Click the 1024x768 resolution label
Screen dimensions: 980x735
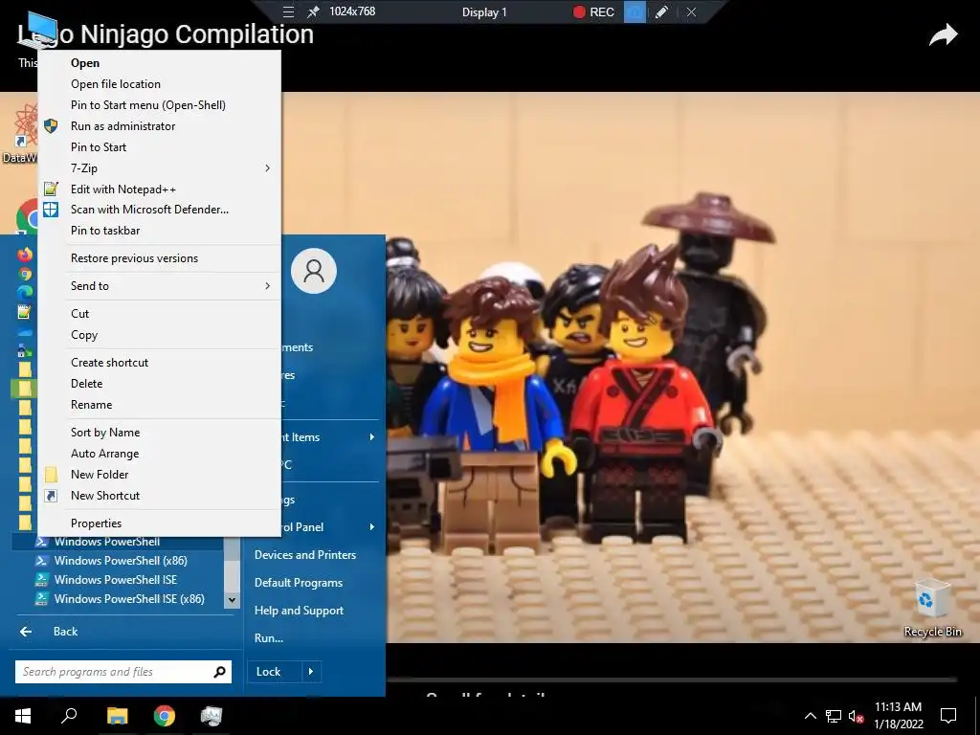[352, 11]
